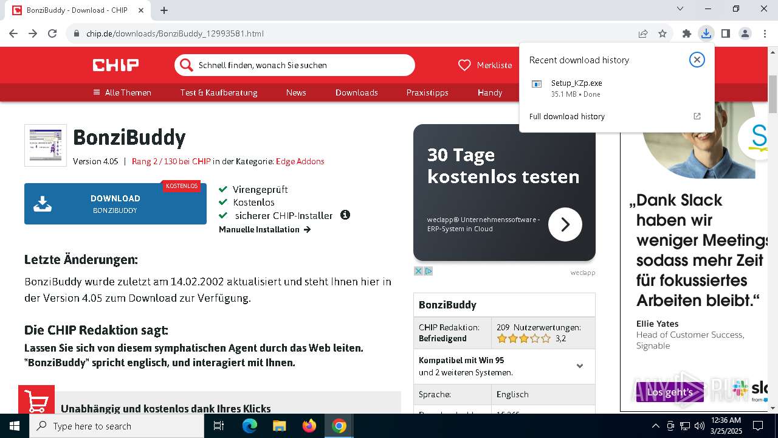Open the browser side panel

725,33
